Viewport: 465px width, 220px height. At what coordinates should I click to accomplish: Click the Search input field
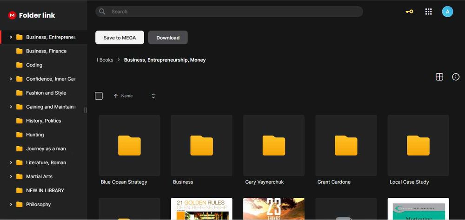tap(229, 12)
